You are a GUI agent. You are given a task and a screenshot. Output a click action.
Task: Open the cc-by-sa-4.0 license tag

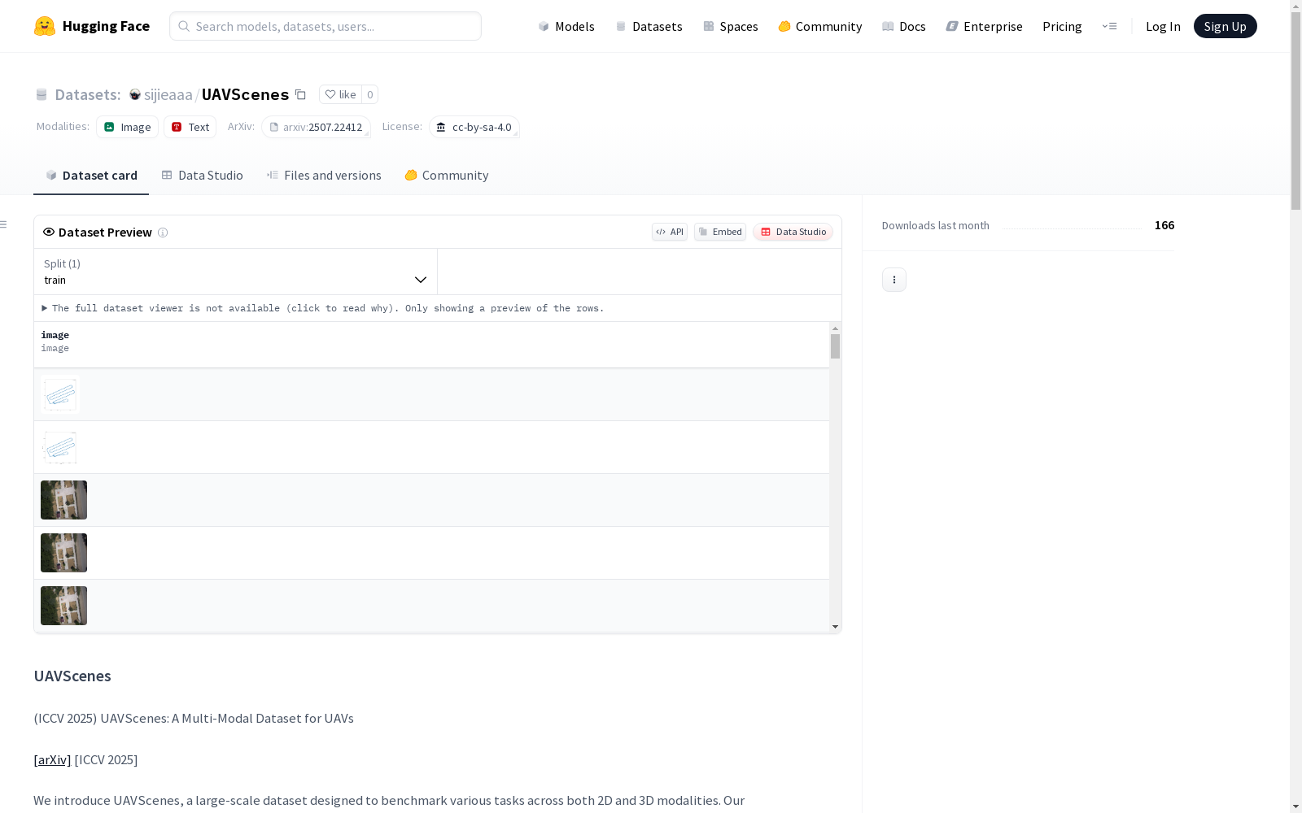coord(474,127)
